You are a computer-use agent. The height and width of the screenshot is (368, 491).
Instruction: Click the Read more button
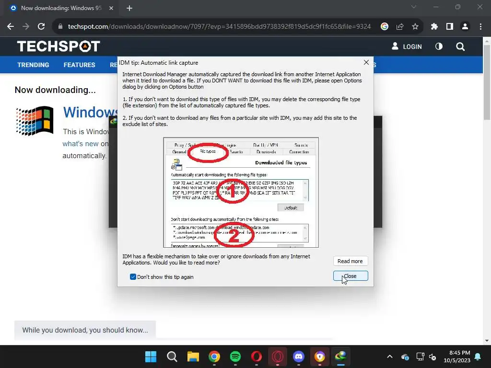tap(351, 261)
